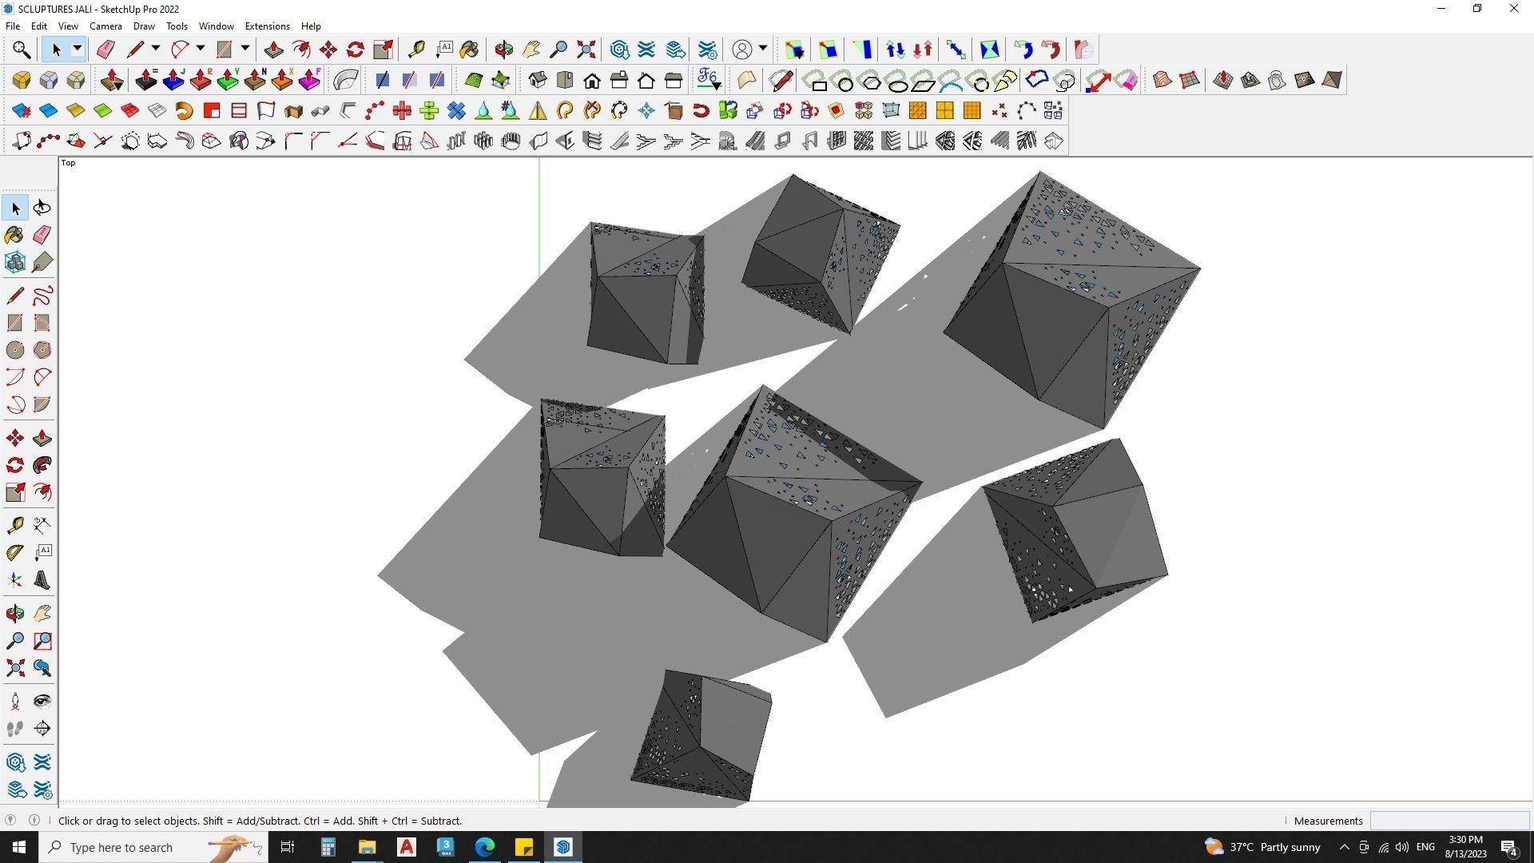Choose the Circle tool in the left toolbar
This screenshot has height=863, width=1534.
point(14,350)
